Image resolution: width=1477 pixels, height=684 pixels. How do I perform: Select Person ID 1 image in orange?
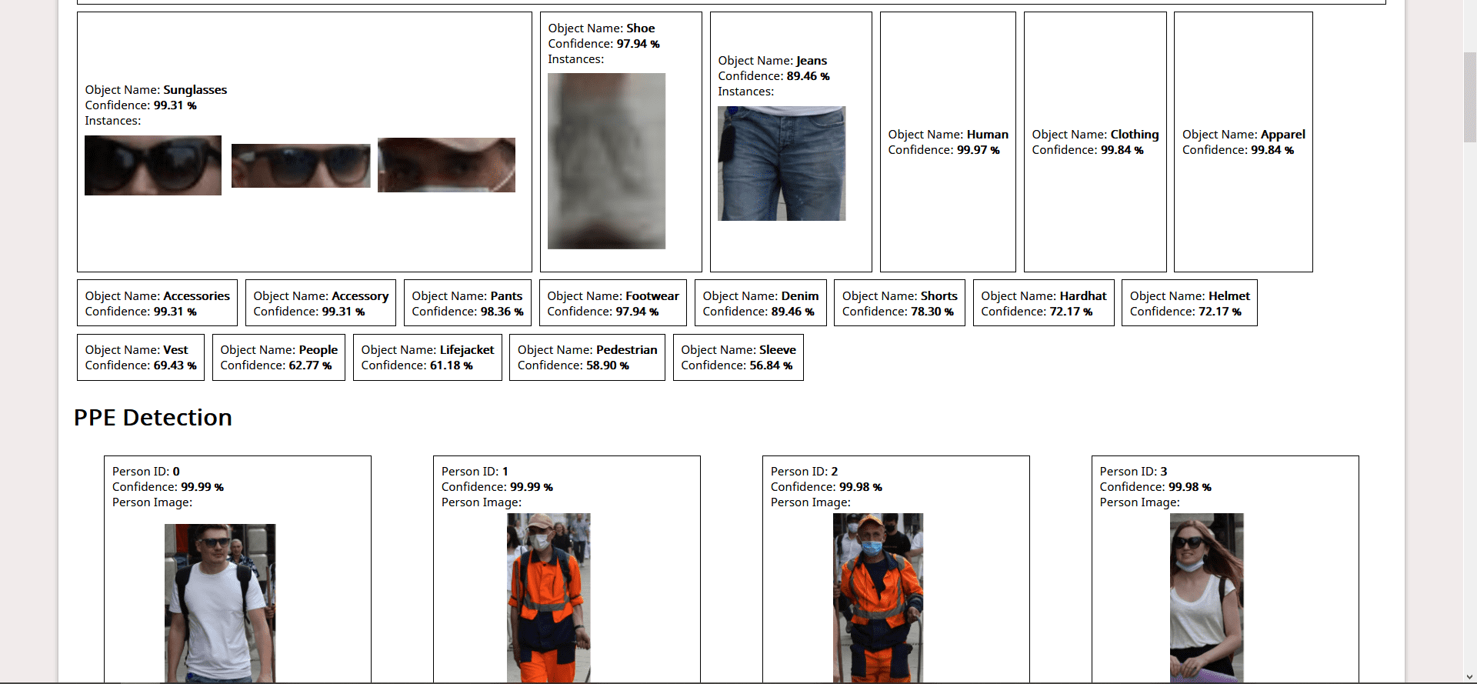tap(548, 598)
